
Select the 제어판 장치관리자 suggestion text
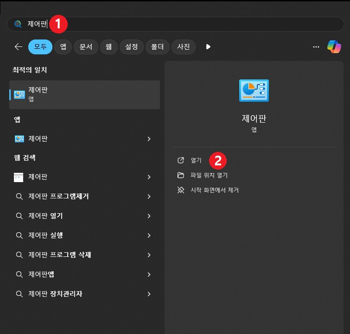[55, 294]
